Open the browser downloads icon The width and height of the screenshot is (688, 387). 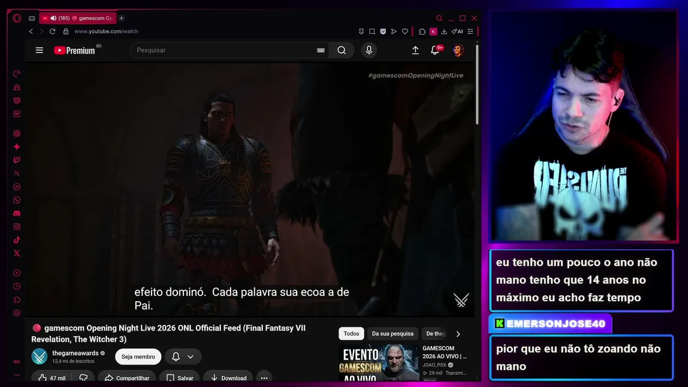[x=444, y=32]
